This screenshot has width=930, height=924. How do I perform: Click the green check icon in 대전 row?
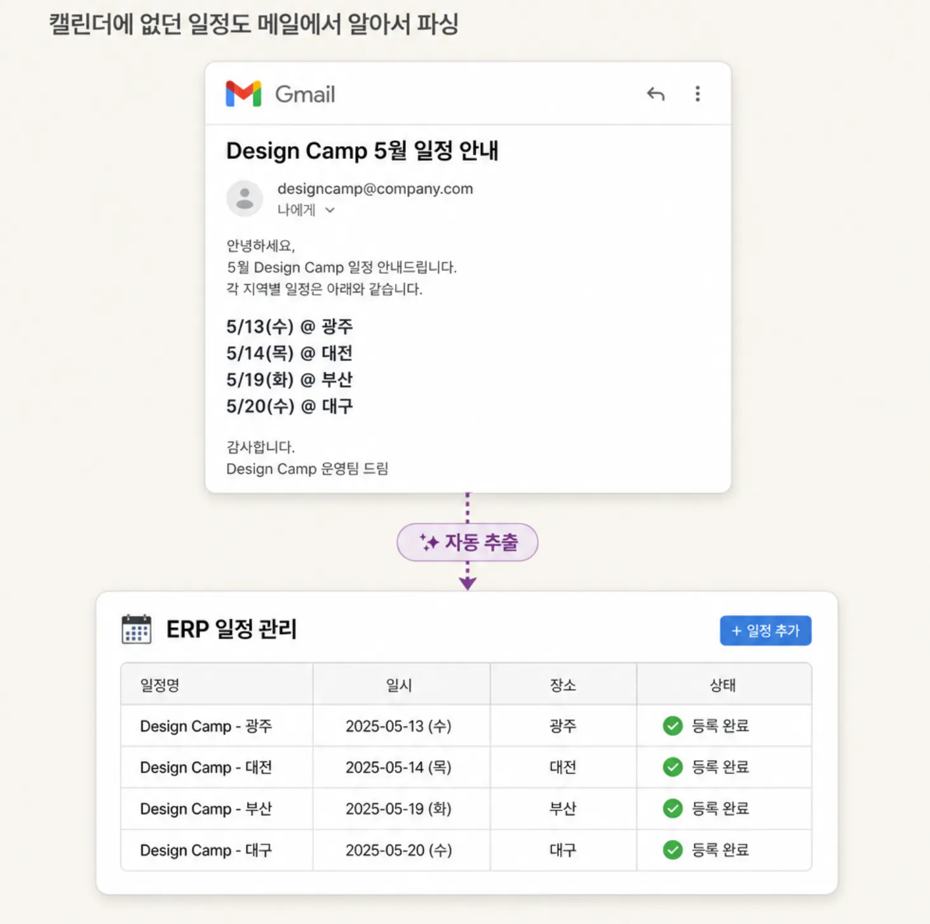point(673,767)
